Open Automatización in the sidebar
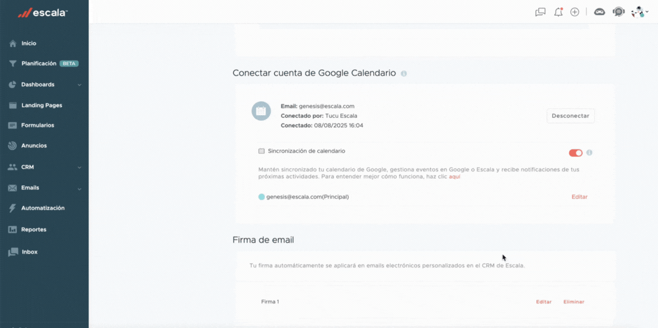658x328 pixels. click(x=43, y=208)
